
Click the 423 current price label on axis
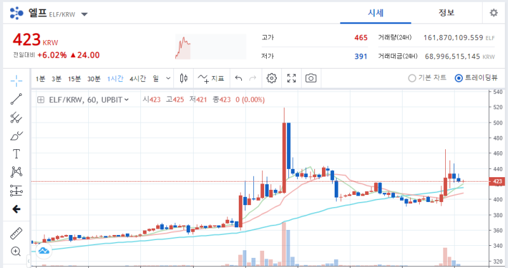point(497,182)
